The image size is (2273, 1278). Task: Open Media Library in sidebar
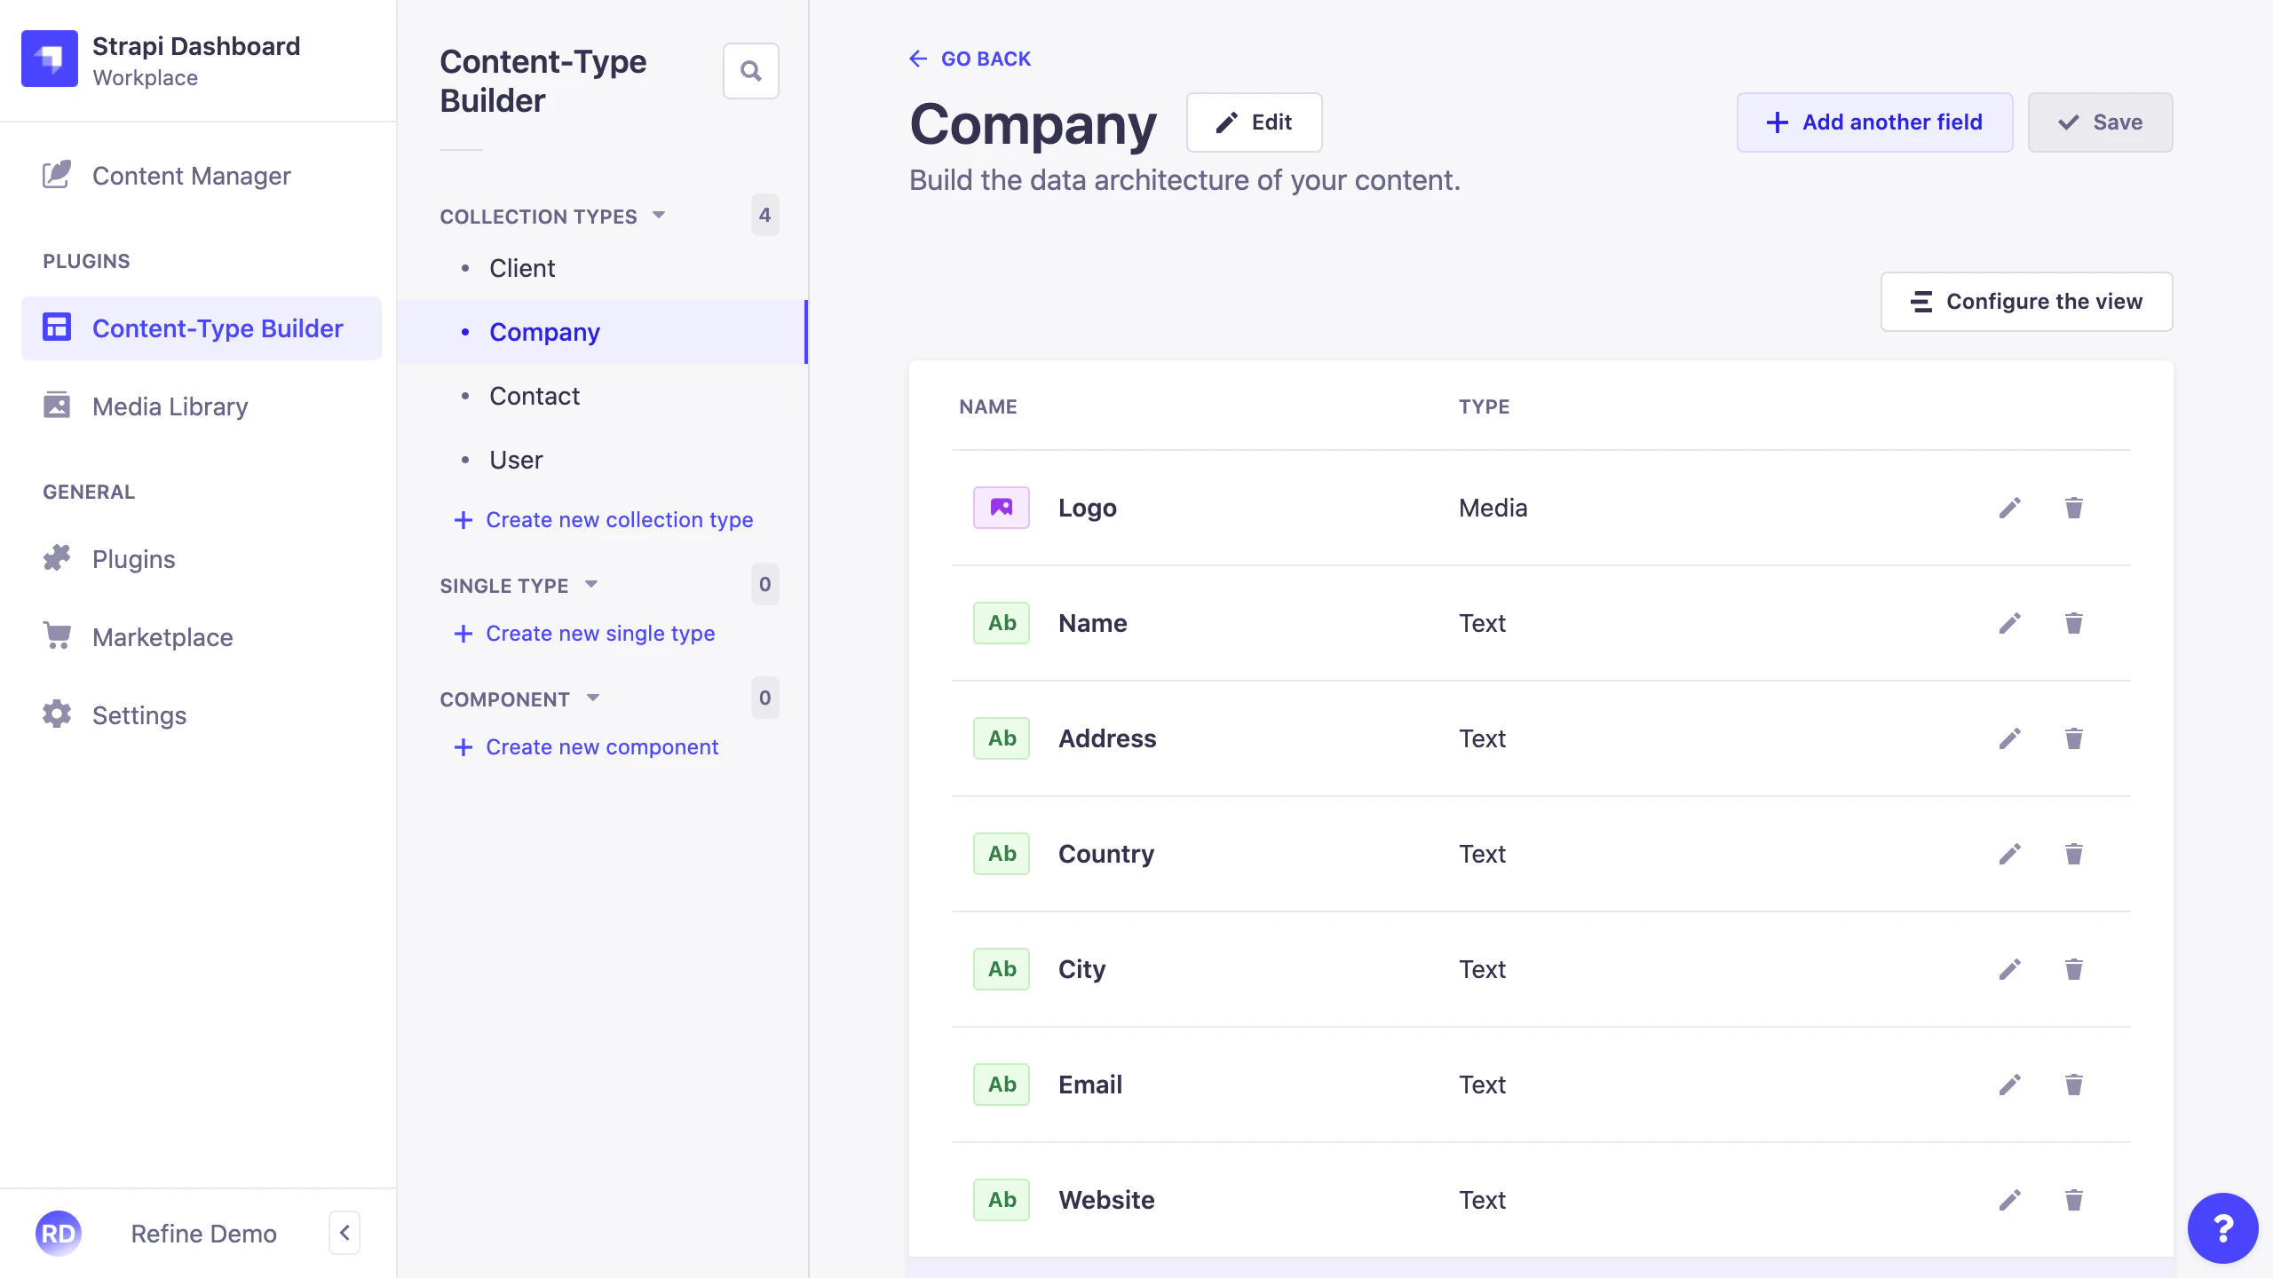pyautogui.click(x=170, y=406)
